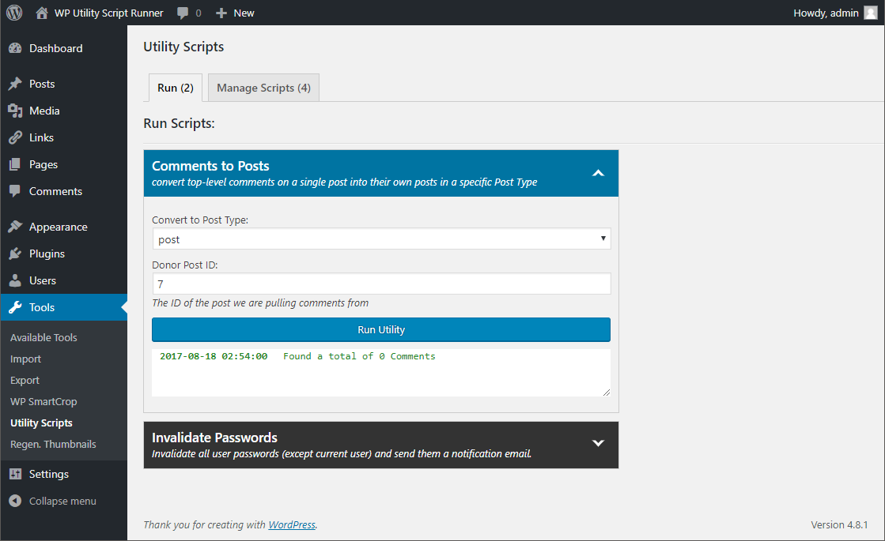Open the Import submenu link

point(25,359)
